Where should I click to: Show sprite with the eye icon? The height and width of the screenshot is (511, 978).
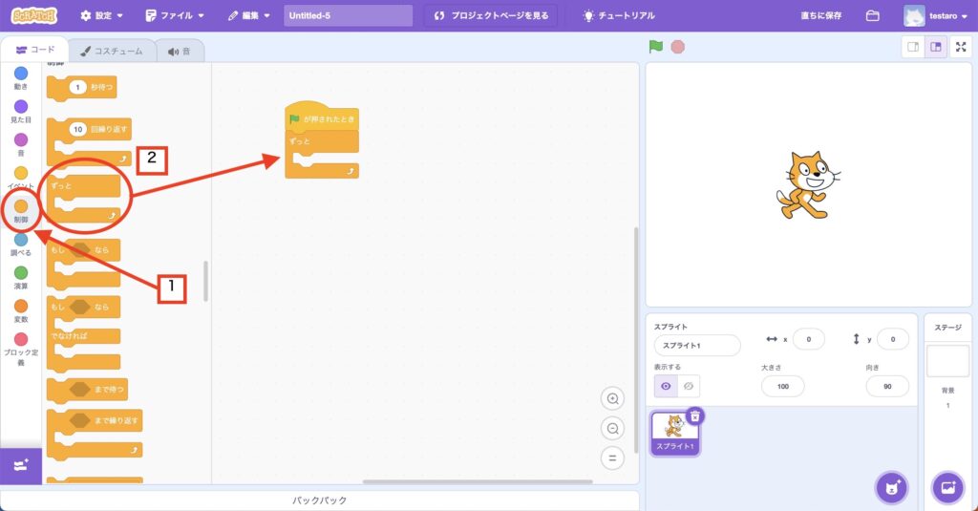pos(666,386)
